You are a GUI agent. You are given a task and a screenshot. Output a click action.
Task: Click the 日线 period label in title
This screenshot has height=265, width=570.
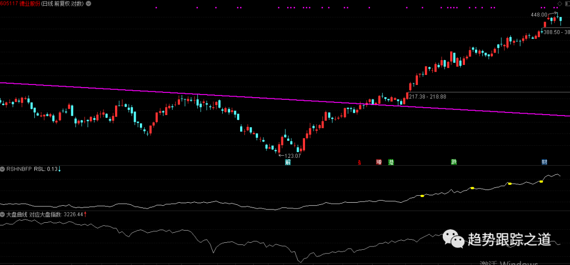coord(48,3)
